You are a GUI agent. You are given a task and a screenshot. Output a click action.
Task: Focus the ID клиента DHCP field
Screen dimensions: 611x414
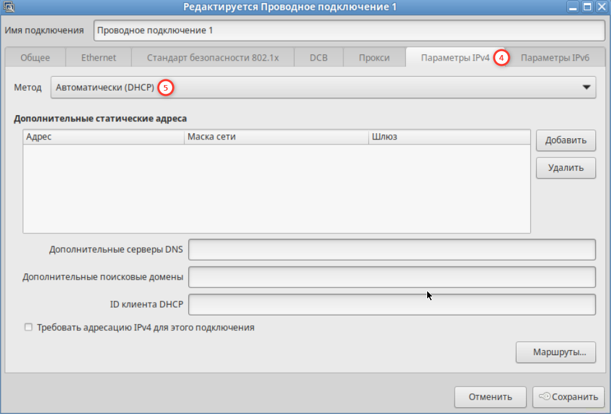392,305
